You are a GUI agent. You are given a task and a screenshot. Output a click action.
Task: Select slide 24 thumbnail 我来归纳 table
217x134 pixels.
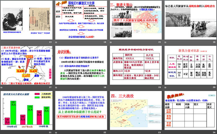point(190,111)
